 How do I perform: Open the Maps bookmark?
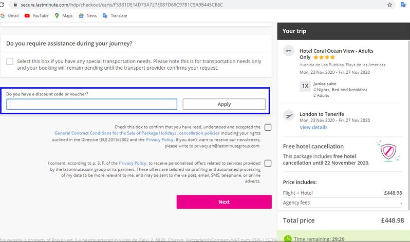pos(64,16)
